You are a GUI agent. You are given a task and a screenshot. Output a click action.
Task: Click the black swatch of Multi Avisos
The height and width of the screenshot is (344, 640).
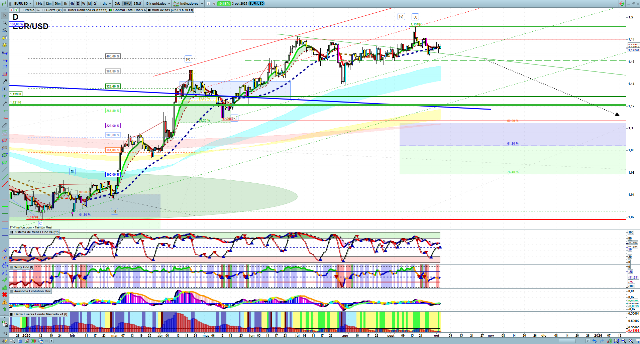(149, 10)
